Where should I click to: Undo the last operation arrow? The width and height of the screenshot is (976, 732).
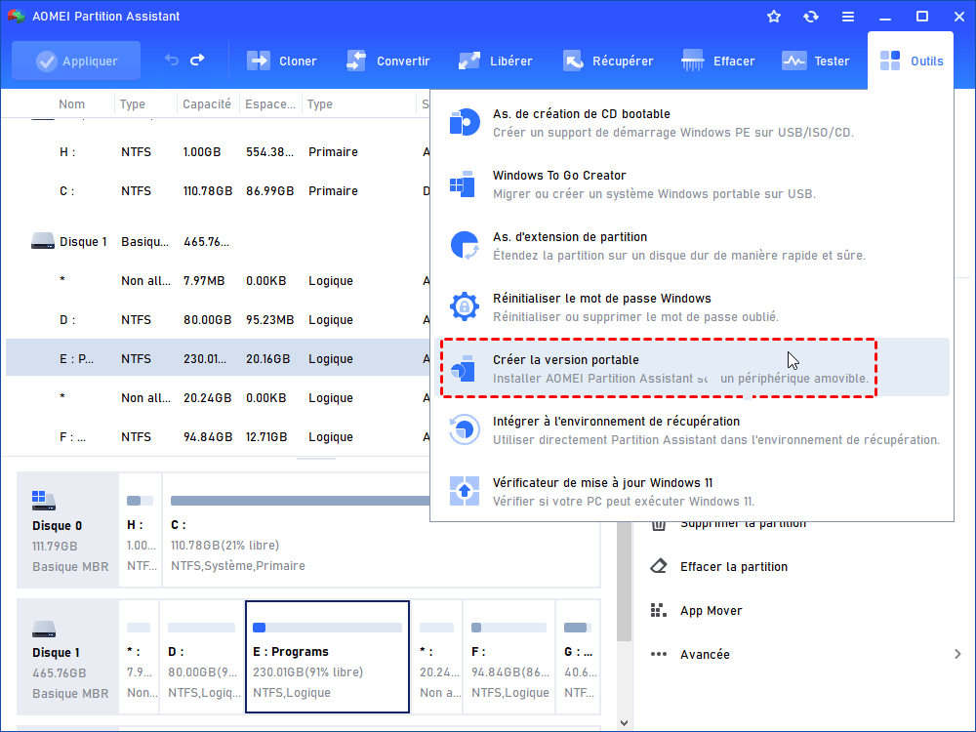[171, 60]
